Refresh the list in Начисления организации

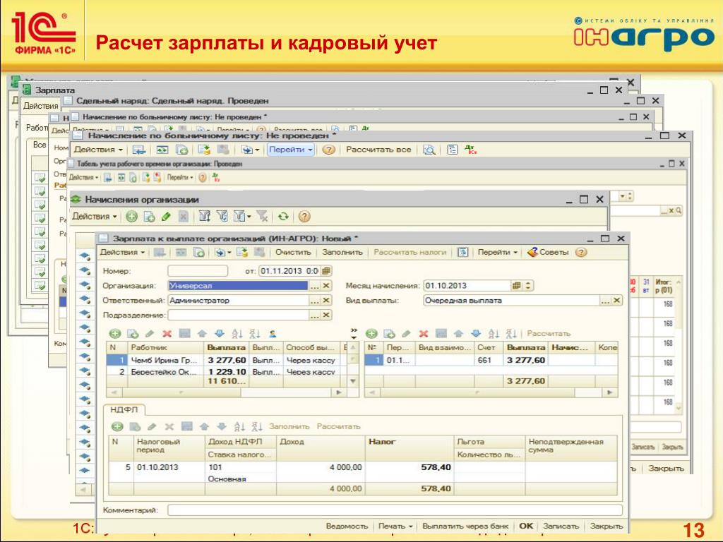point(283,216)
